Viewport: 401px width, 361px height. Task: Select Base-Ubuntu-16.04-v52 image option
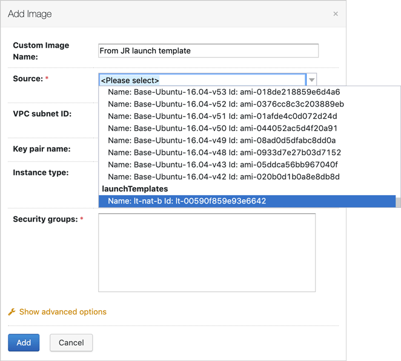(x=225, y=104)
